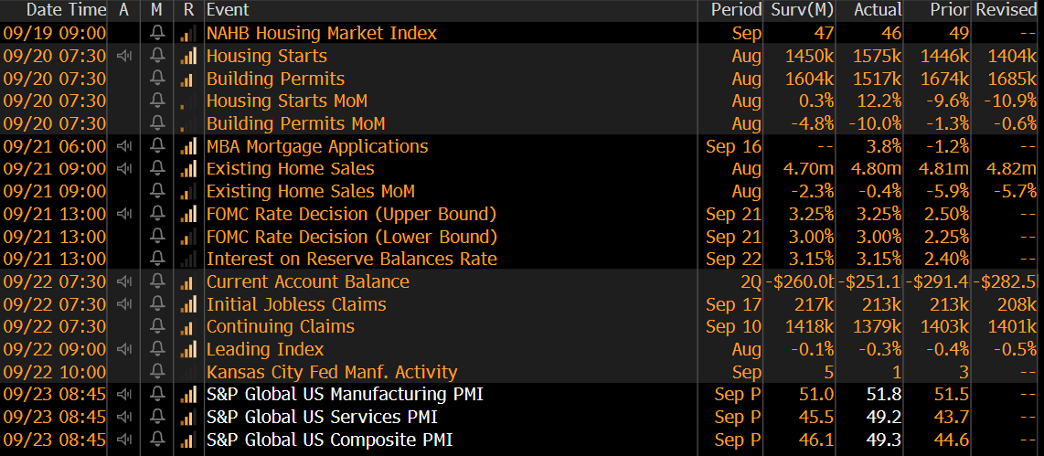The image size is (1044, 456).
Task: Toggle the alert bell for S&P Global US Composite PMI
Action: [157, 440]
